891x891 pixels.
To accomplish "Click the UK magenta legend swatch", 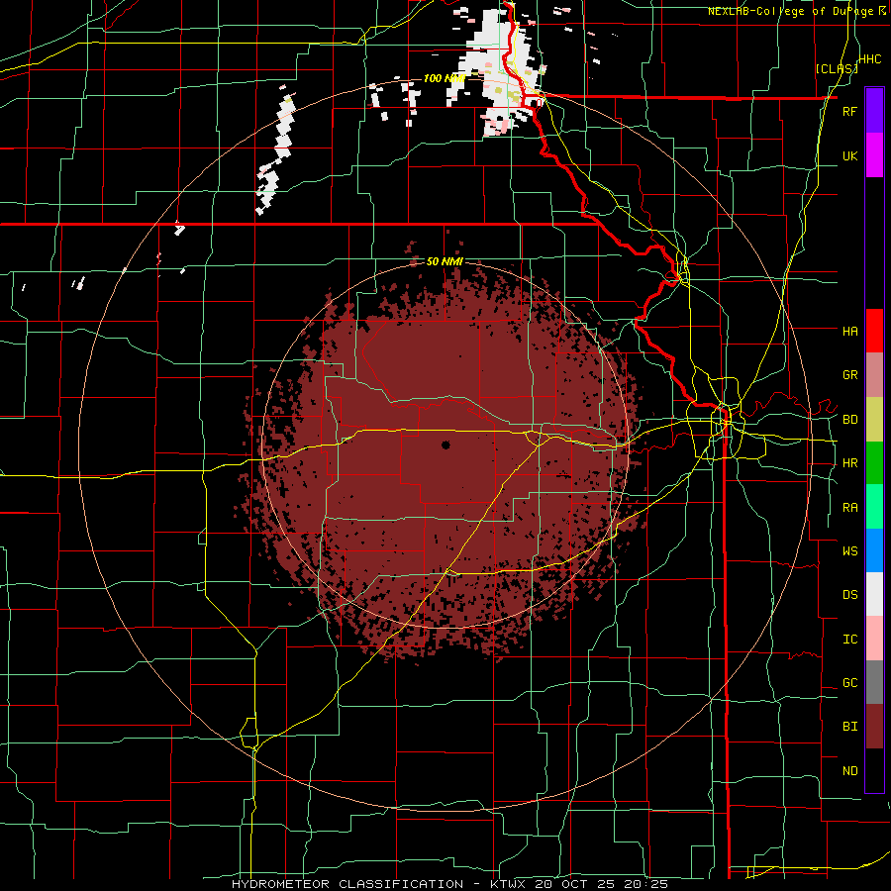I will tap(874, 155).
